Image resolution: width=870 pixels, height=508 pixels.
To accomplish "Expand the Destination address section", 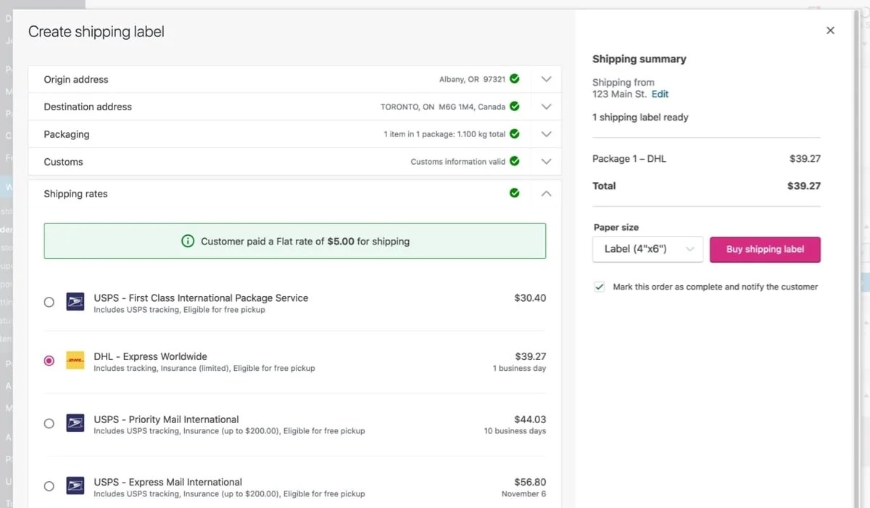I will click(x=546, y=106).
